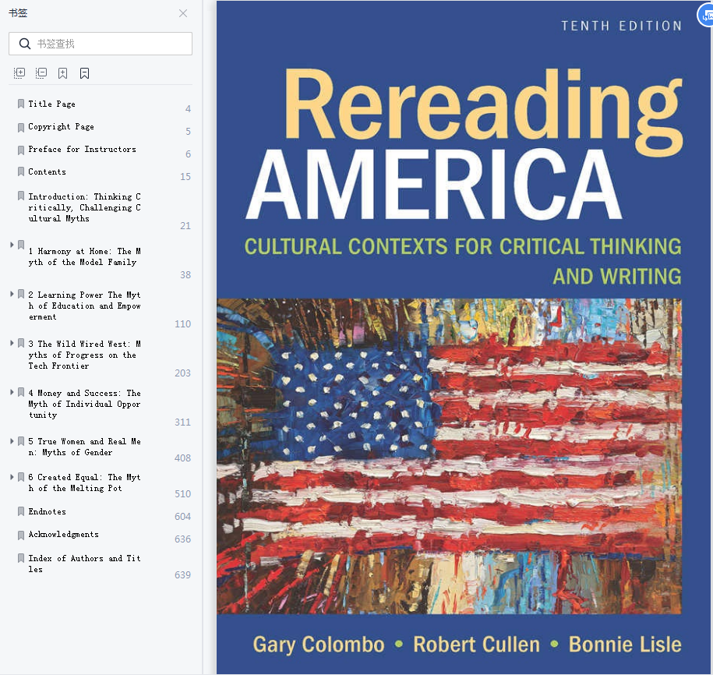Click the Rereading AMERICA title on the cover

[464, 145]
